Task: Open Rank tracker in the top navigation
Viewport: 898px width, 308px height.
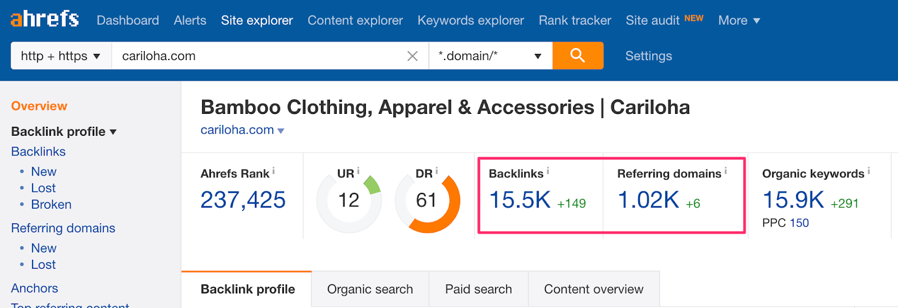Action: pos(575,20)
